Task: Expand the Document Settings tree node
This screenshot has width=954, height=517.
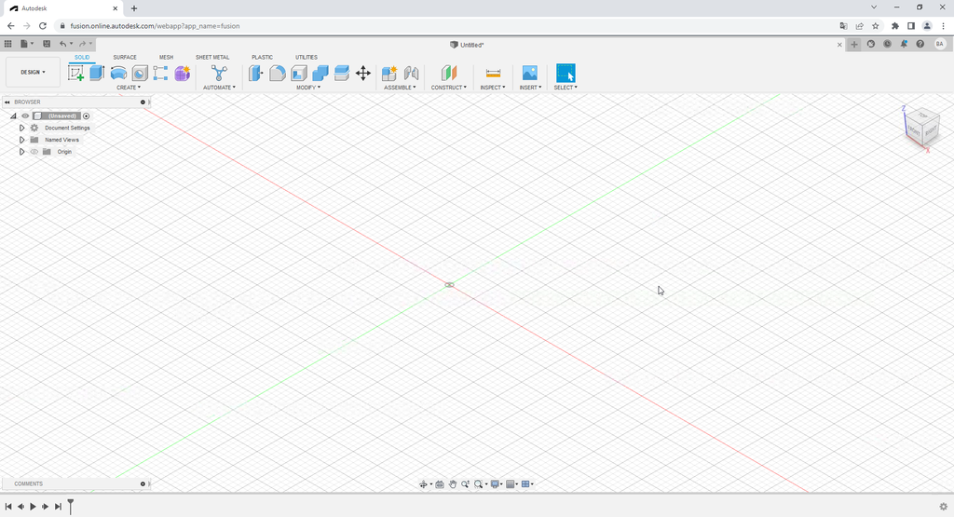Action: click(x=21, y=128)
